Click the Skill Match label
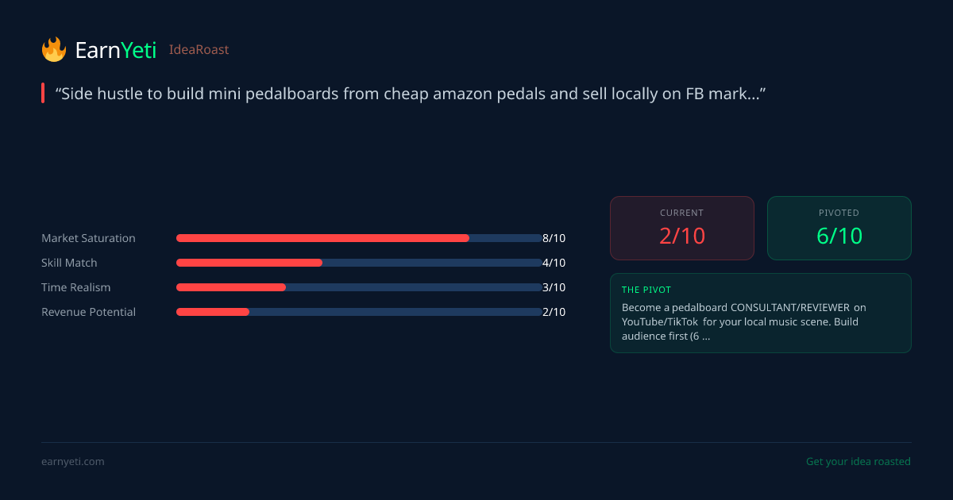This screenshot has height=500, width=953. point(69,263)
